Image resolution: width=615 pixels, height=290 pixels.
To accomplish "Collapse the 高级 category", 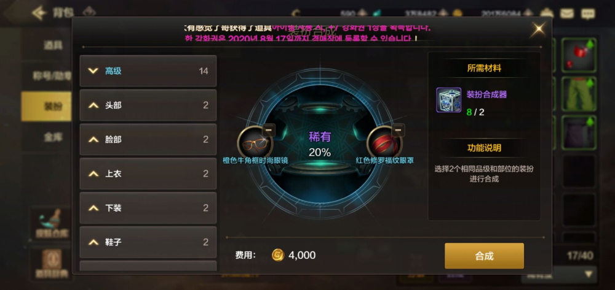I will click(148, 71).
